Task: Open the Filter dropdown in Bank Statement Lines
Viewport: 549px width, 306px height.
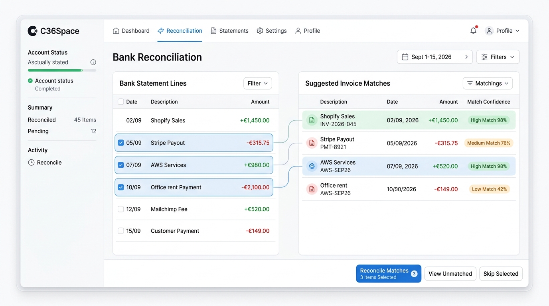Action: [258, 83]
